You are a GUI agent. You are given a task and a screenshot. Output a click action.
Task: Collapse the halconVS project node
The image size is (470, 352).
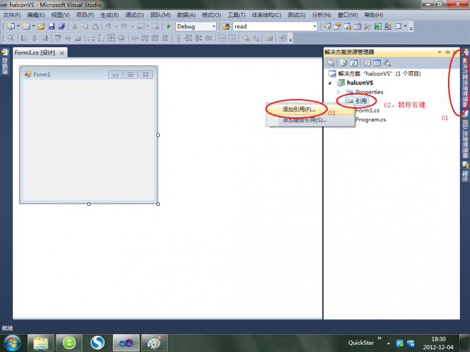330,83
